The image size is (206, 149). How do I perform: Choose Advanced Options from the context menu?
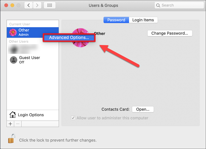coord(69,37)
